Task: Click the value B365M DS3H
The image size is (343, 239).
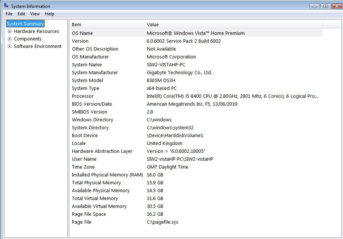Action: click(161, 80)
